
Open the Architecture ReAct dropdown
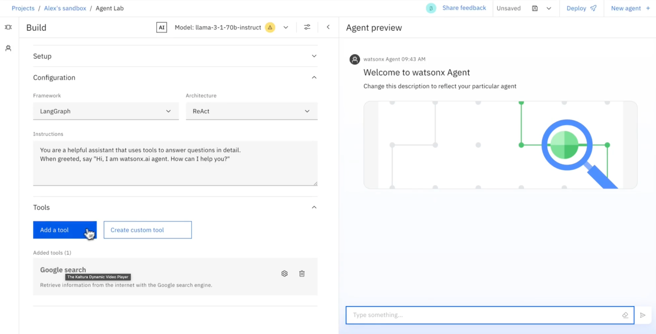251,111
